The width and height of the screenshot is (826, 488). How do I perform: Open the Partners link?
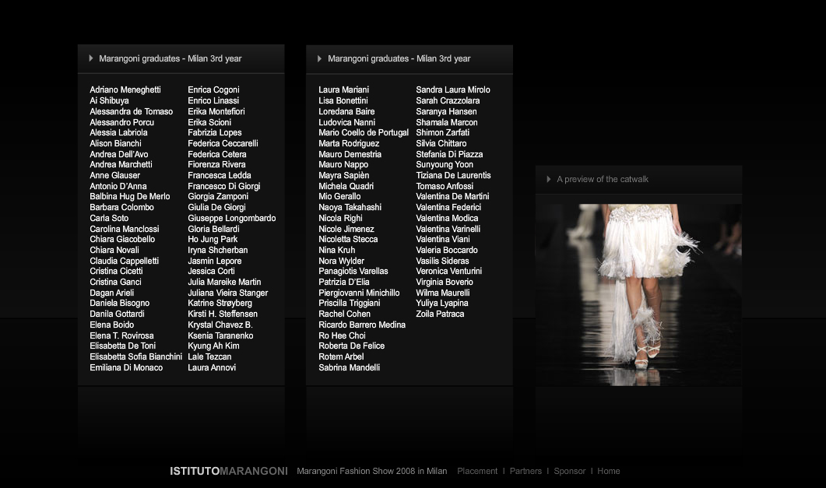pos(525,471)
